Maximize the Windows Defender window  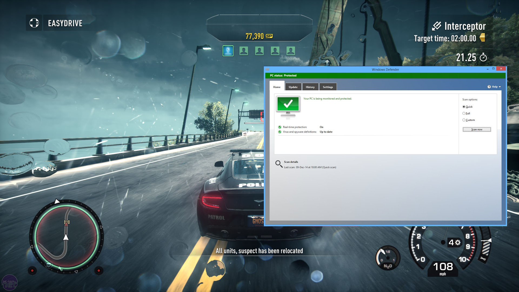[x=493, y=69]
